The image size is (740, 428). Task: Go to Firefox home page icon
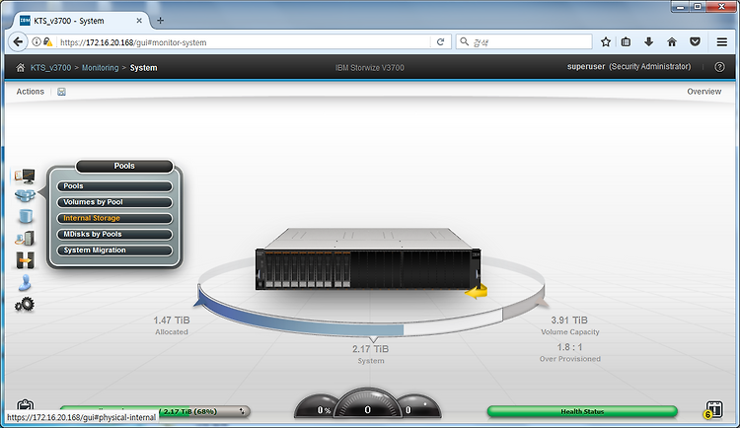pyautogui.click(x=672, y=42)
